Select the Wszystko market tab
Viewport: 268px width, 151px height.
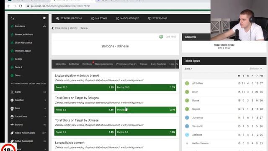(x=61, y=64)
